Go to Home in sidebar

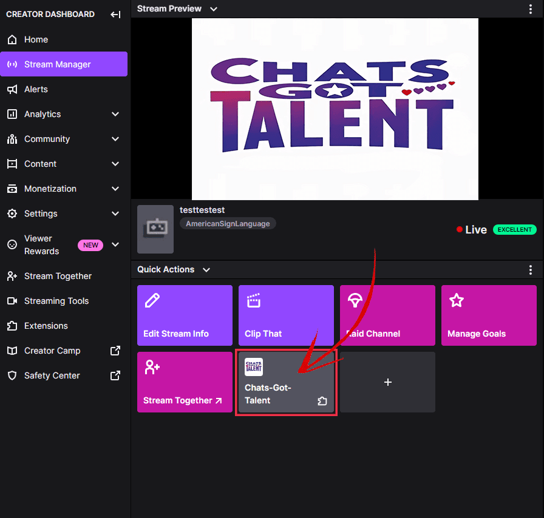36,39
